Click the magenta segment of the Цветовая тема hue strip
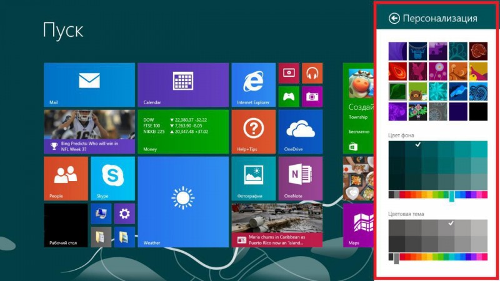 click(479, 257)
